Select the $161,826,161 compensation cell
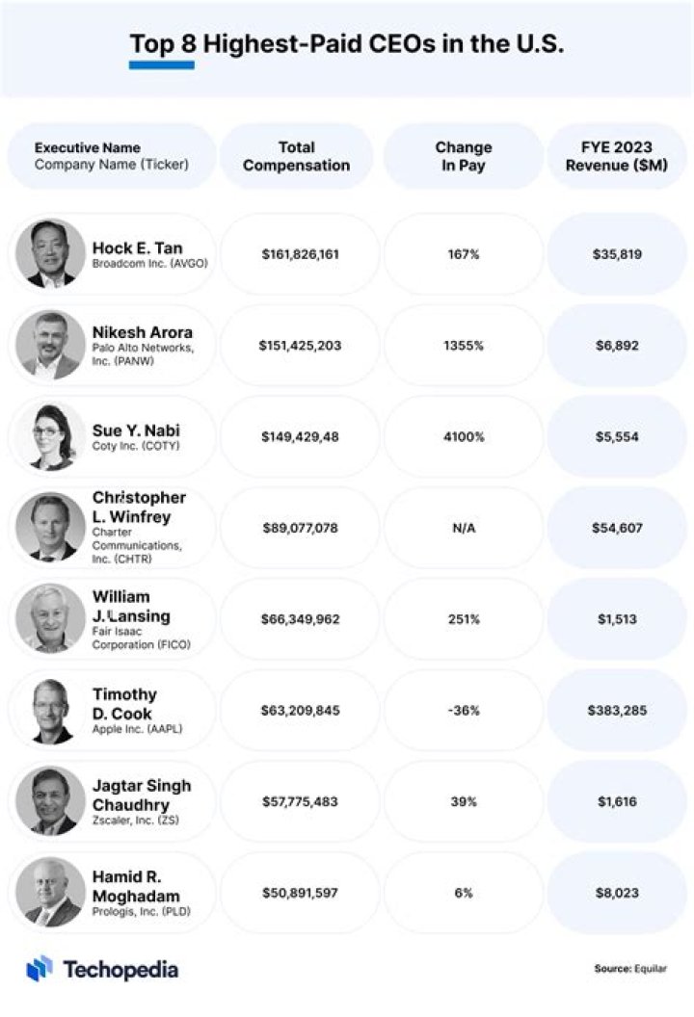The height and width of the screenshot is (1017, 694). tap(300, 254)
